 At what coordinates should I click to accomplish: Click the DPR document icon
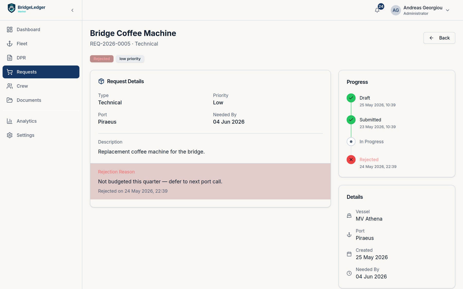(10, 58)
